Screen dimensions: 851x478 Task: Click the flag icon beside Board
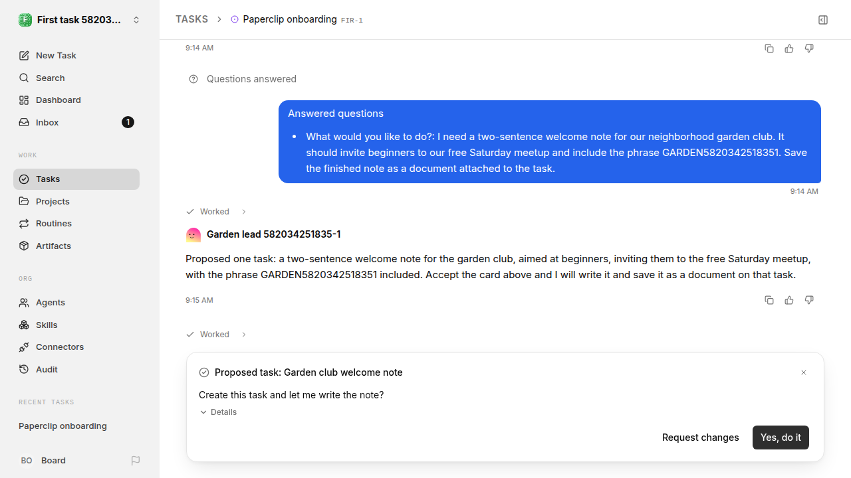point(136,461)
